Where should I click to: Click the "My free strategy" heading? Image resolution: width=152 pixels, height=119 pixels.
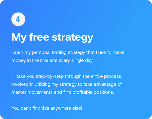pos(52,37)
